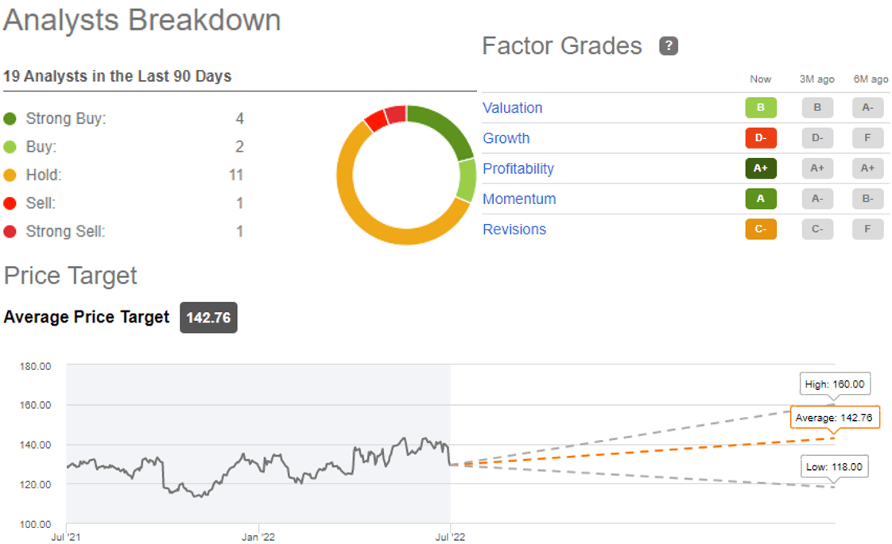Click the Average Price Target 142.76 badge

(208, 318)
